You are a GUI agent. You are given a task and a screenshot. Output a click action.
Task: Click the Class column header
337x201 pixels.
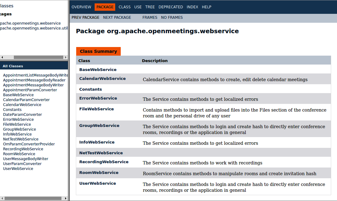click(x=84, y=61)
